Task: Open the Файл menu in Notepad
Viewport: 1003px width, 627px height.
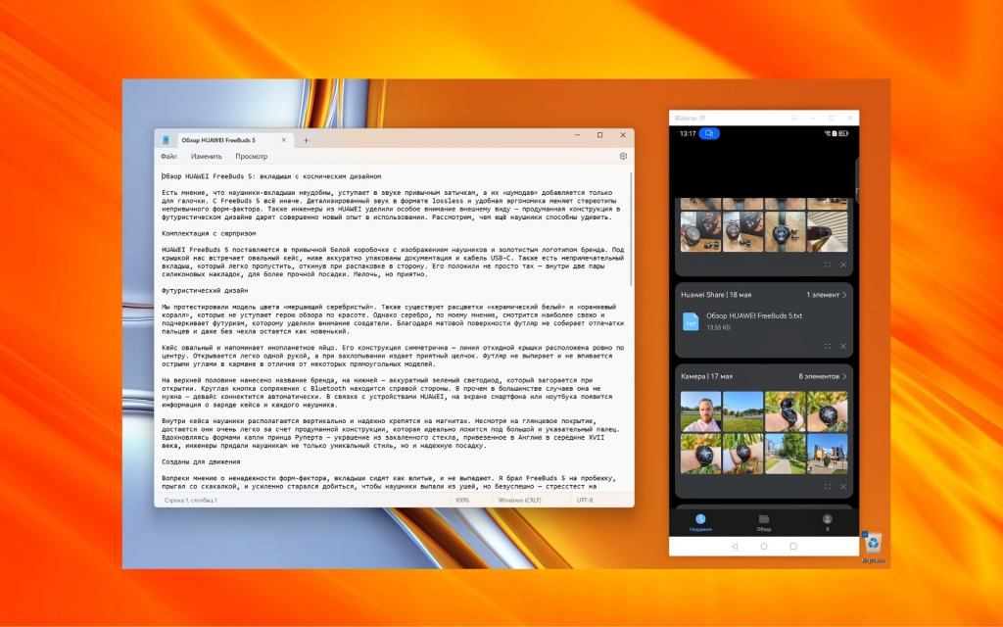Action: 168,156
